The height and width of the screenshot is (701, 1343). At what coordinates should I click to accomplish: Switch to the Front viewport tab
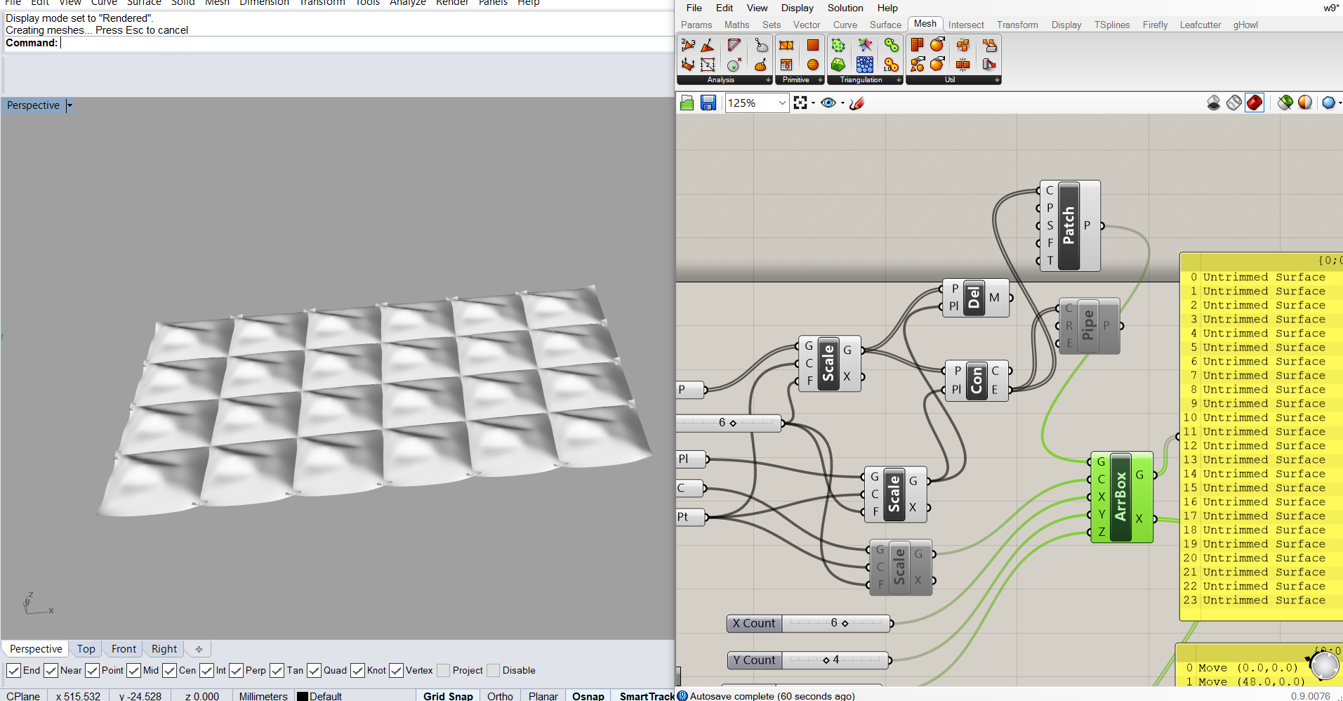point(124,649)
